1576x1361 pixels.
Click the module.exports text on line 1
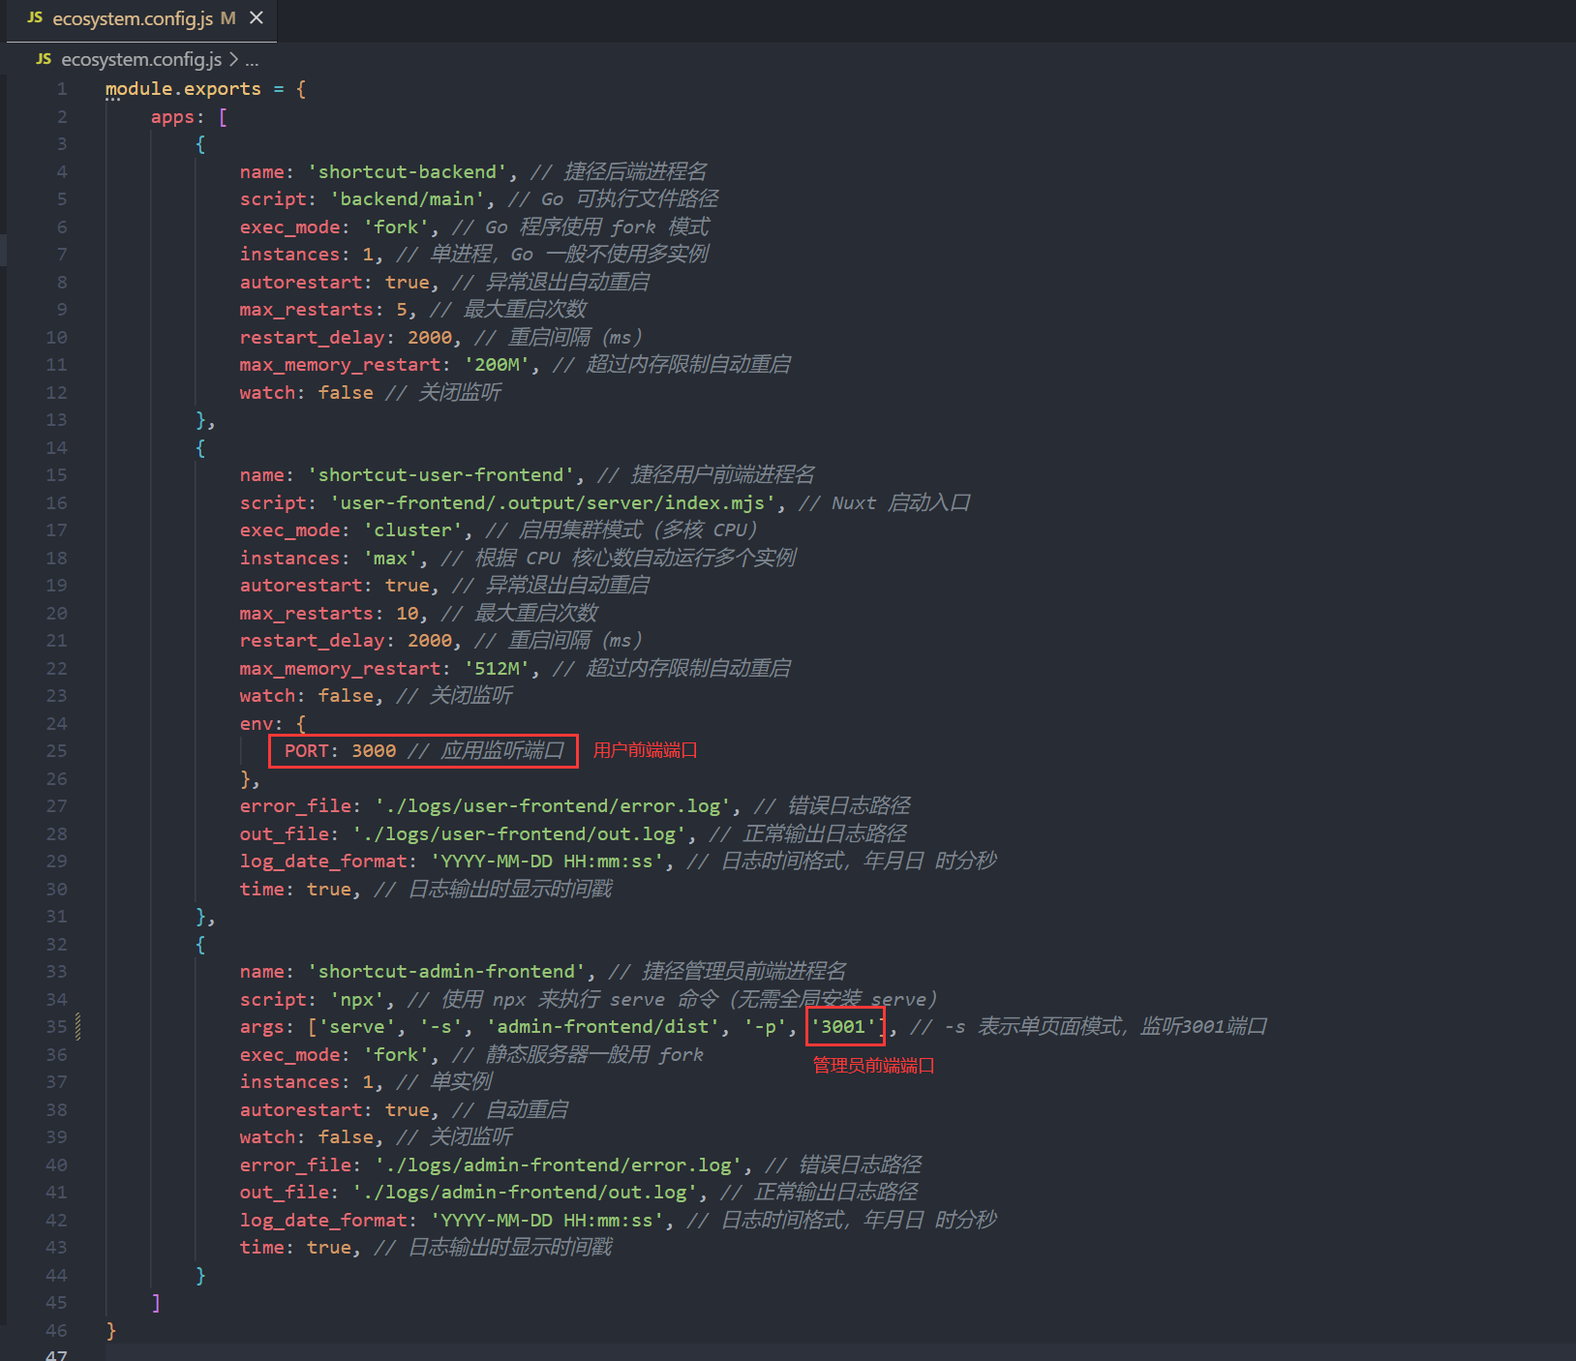click(183, 89)
